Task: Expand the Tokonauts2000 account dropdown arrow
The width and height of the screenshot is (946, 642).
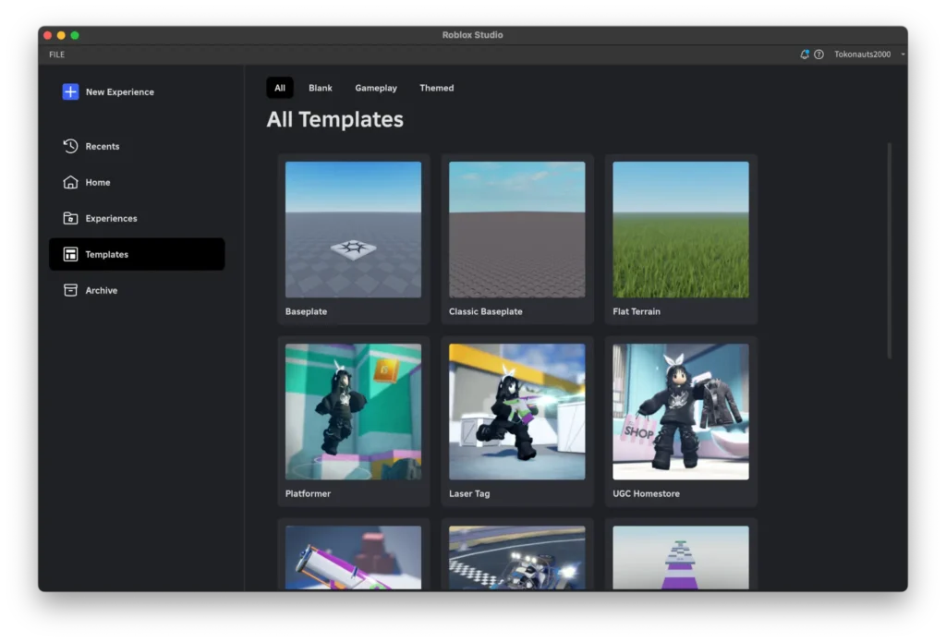Action: (903, 55)
